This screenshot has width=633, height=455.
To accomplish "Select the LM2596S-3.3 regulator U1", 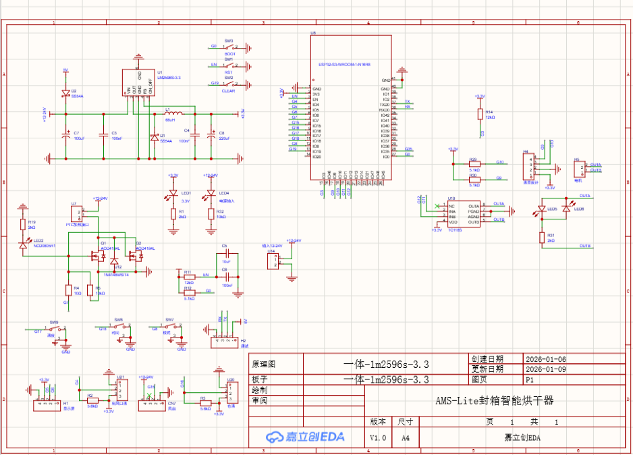I will [x=138, y=82].
